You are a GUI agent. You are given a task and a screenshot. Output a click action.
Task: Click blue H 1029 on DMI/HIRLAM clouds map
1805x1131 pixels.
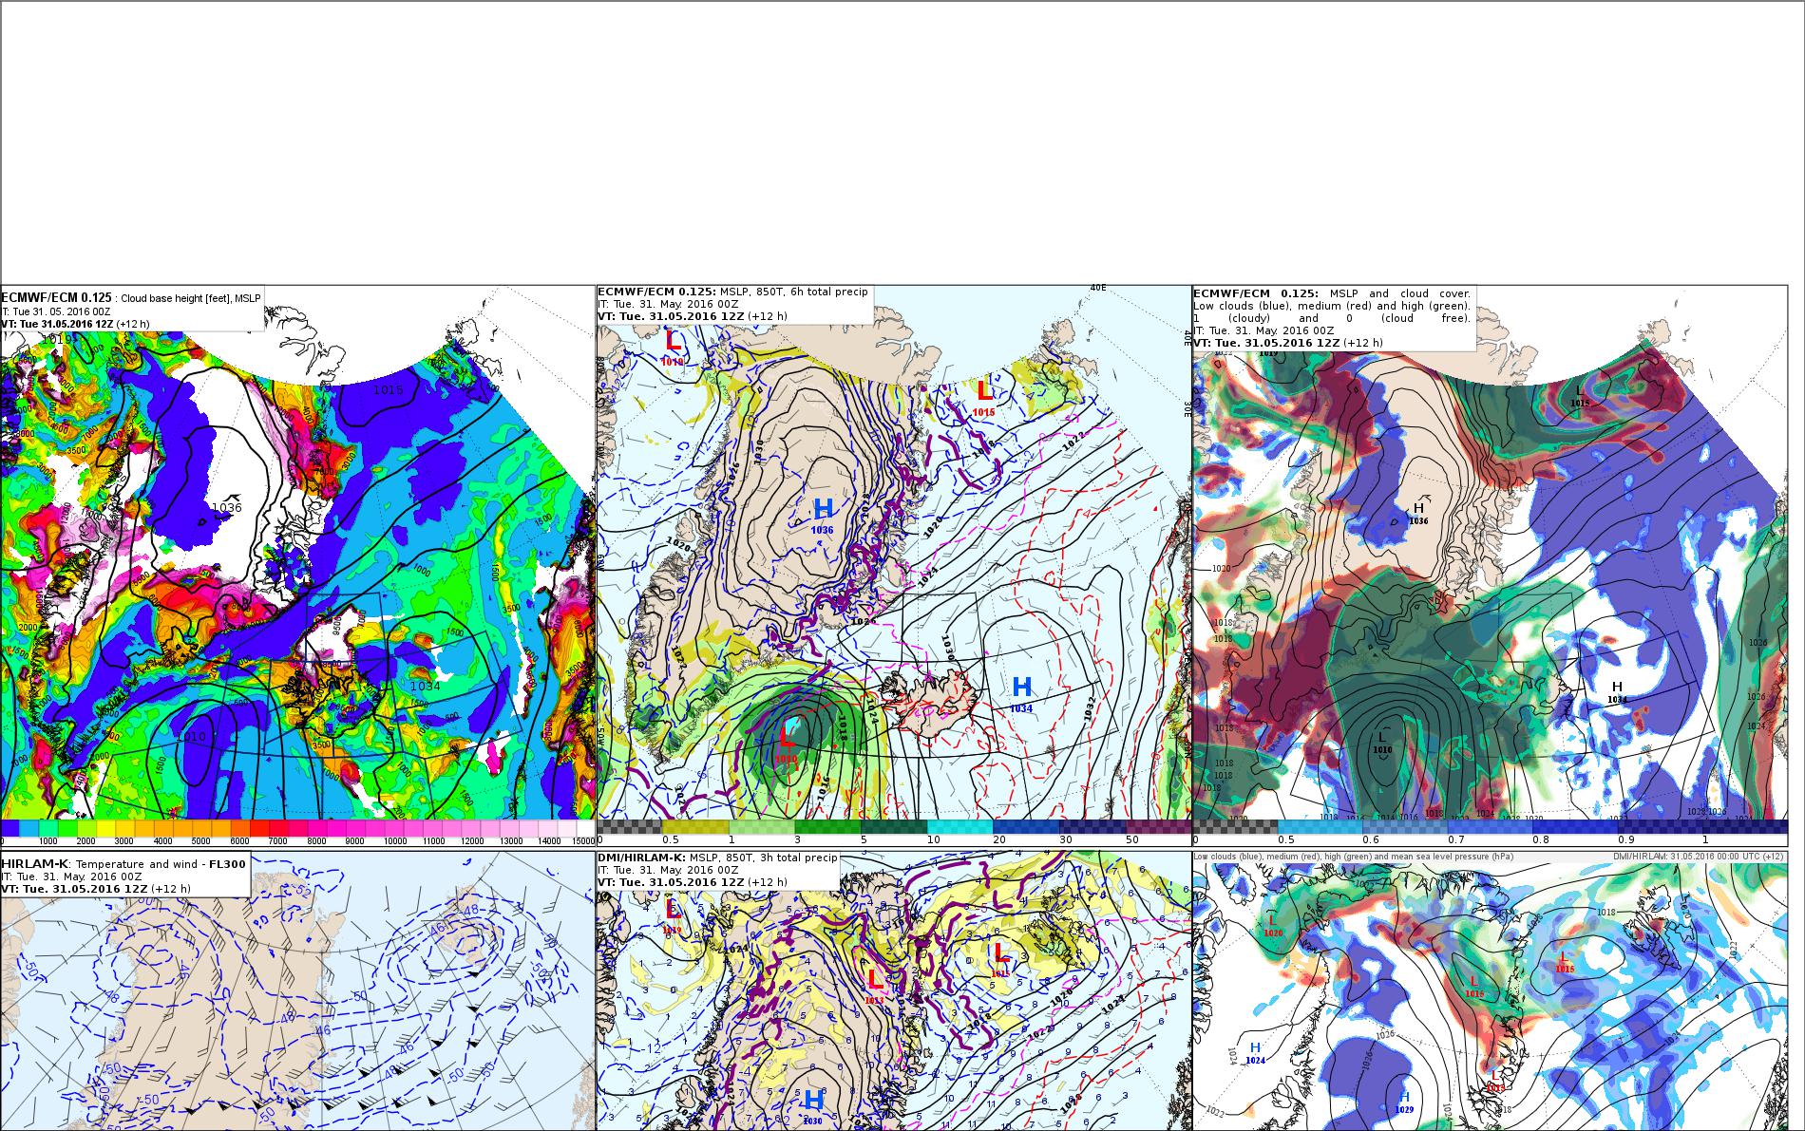[1404, 1103]
